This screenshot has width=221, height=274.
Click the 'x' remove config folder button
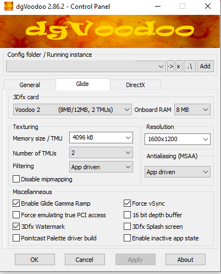pos(179,66)
